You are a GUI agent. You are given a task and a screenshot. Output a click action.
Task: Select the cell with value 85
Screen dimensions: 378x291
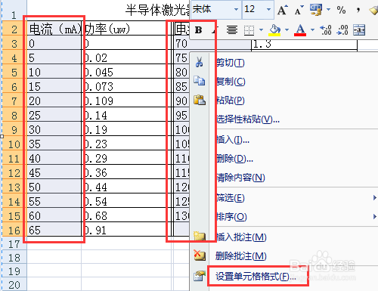coord(182,86)
